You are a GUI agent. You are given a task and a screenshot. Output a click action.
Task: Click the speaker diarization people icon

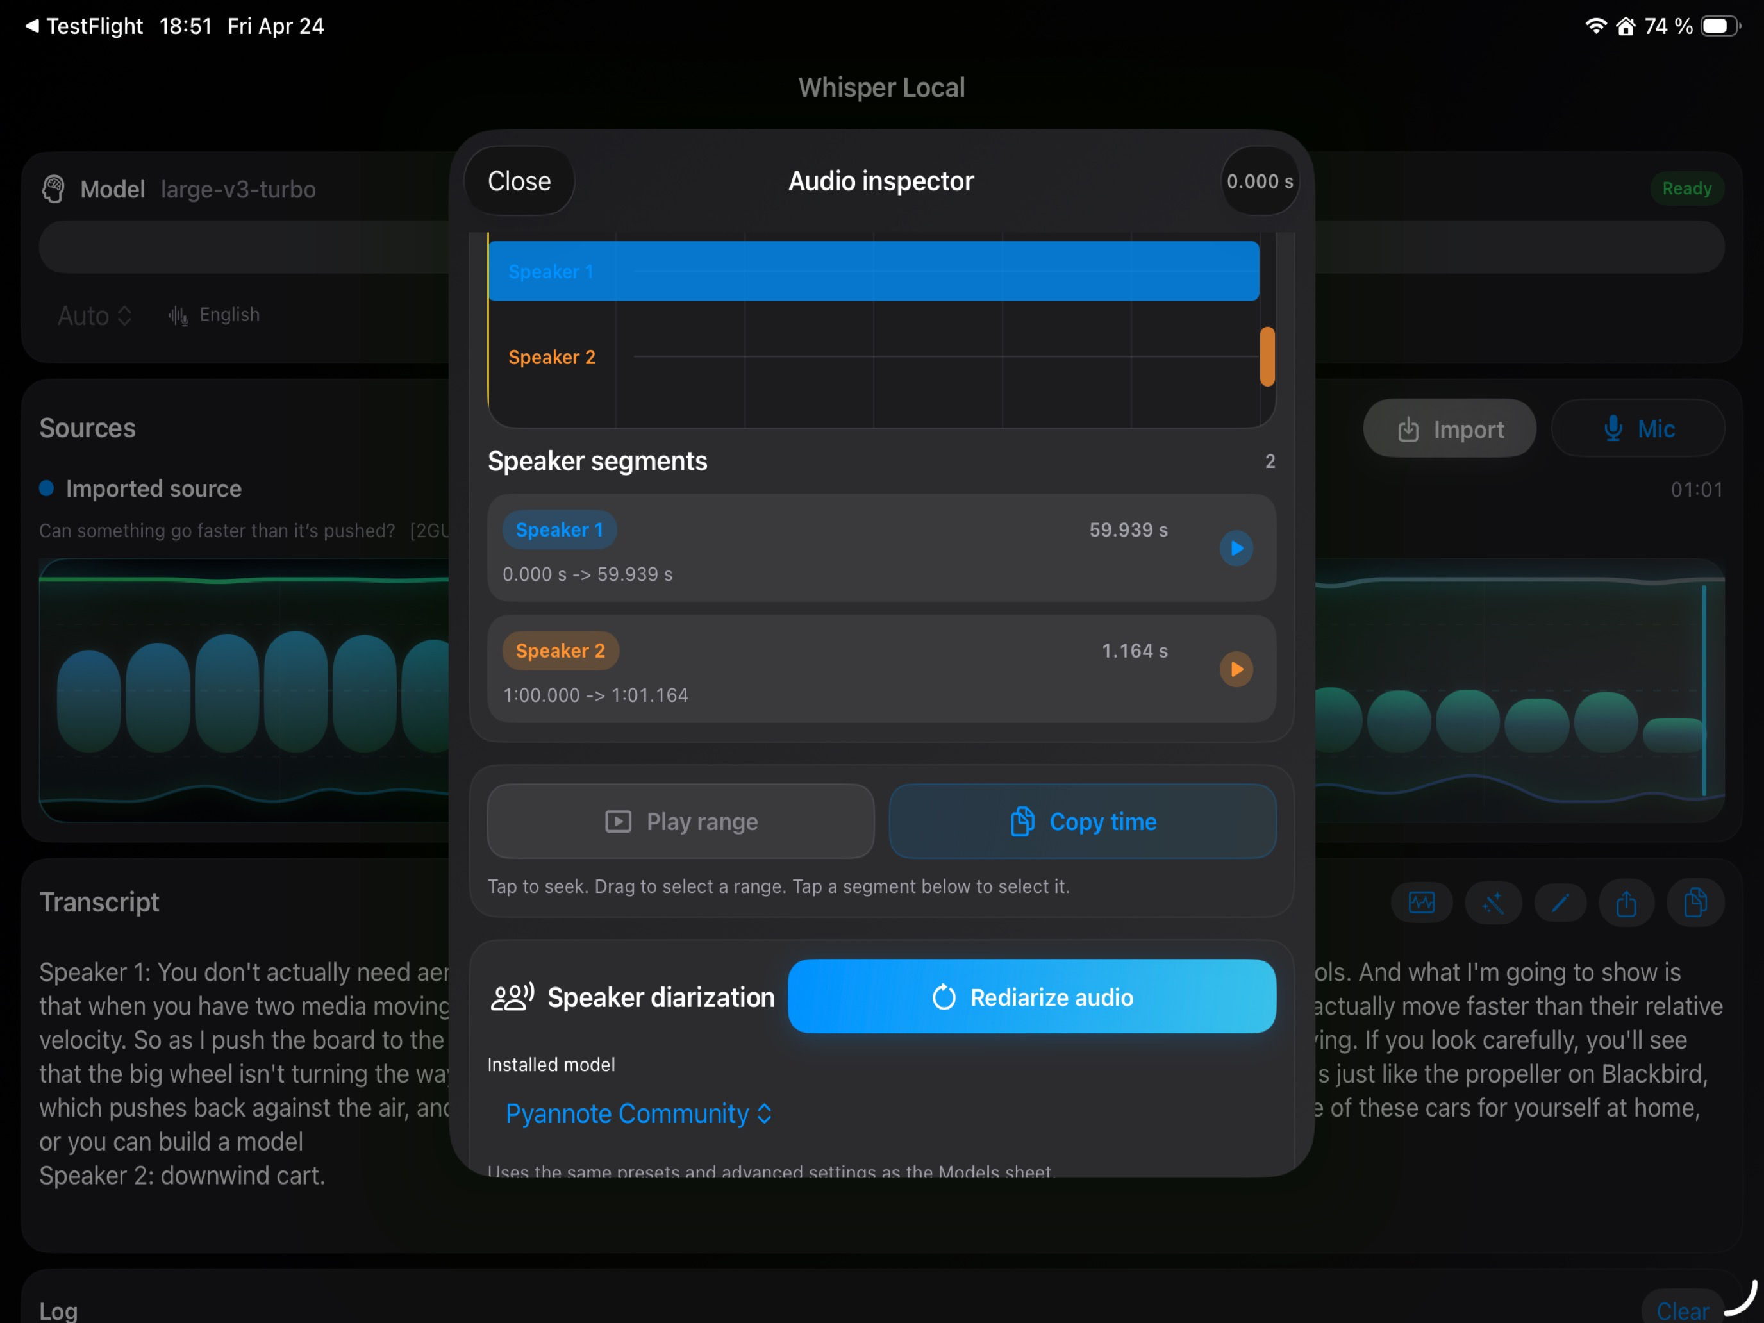click(511, 997)
